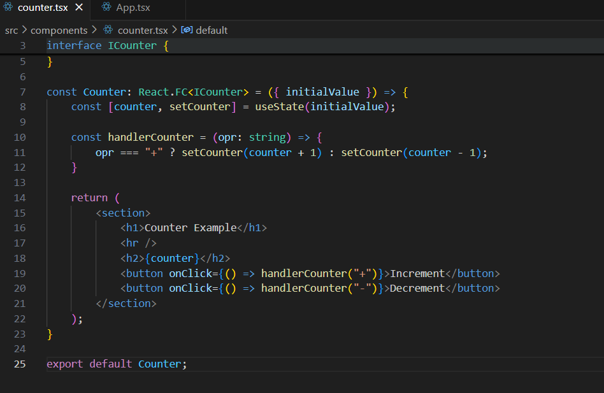Open the 'counter.tsx' breadcrumb segment
Image resolution: width=604 pixels, height=393 pixels.
point(143,31)
